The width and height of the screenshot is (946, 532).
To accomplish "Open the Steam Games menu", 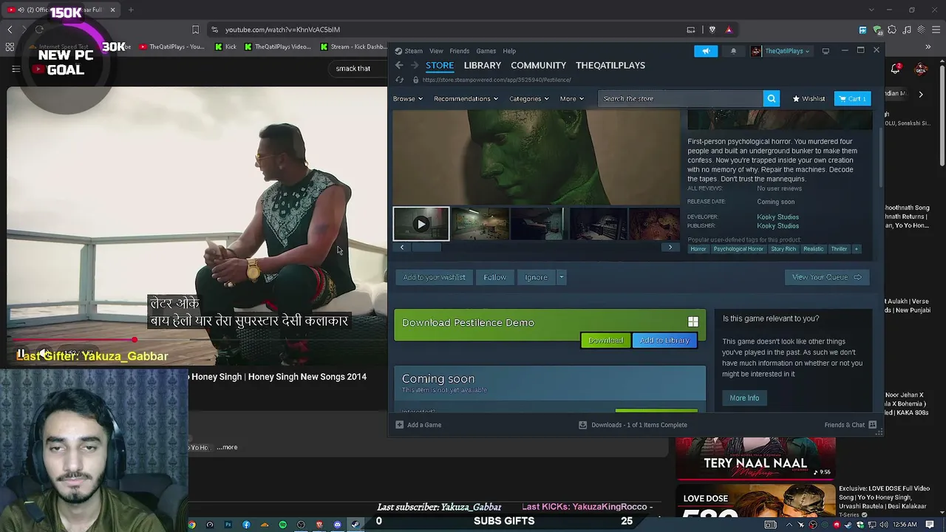I will click(x=486, y=51).
